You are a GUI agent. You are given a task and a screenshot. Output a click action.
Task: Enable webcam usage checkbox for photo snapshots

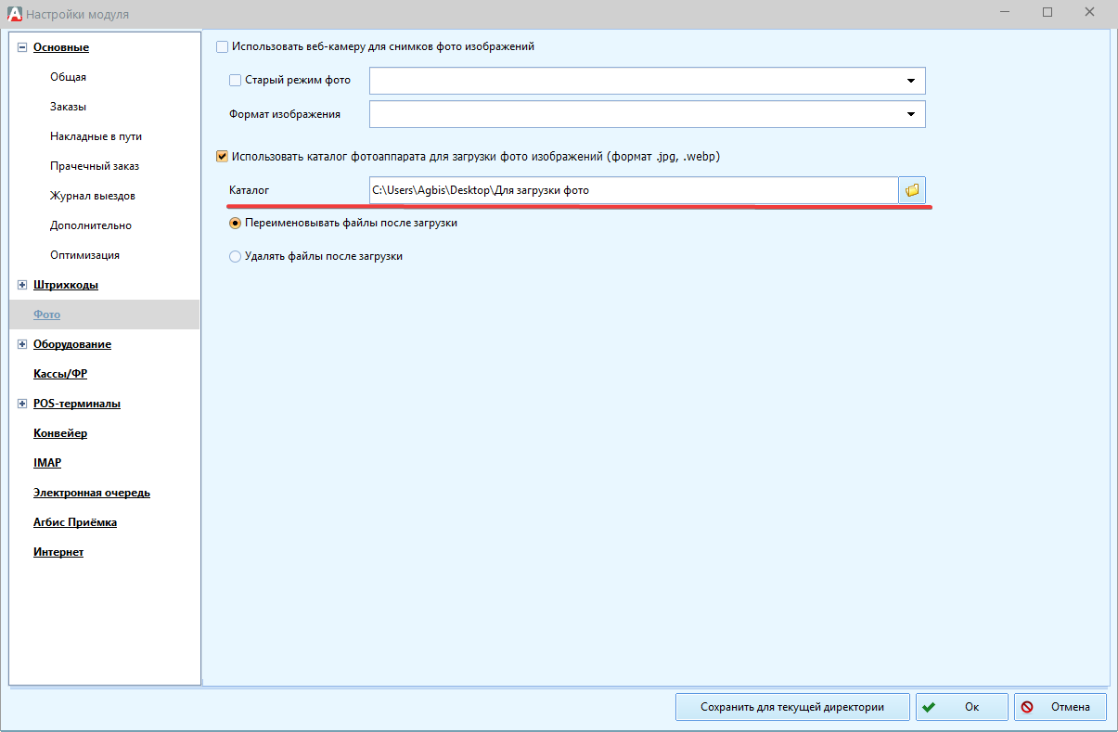tap(222, 46)
